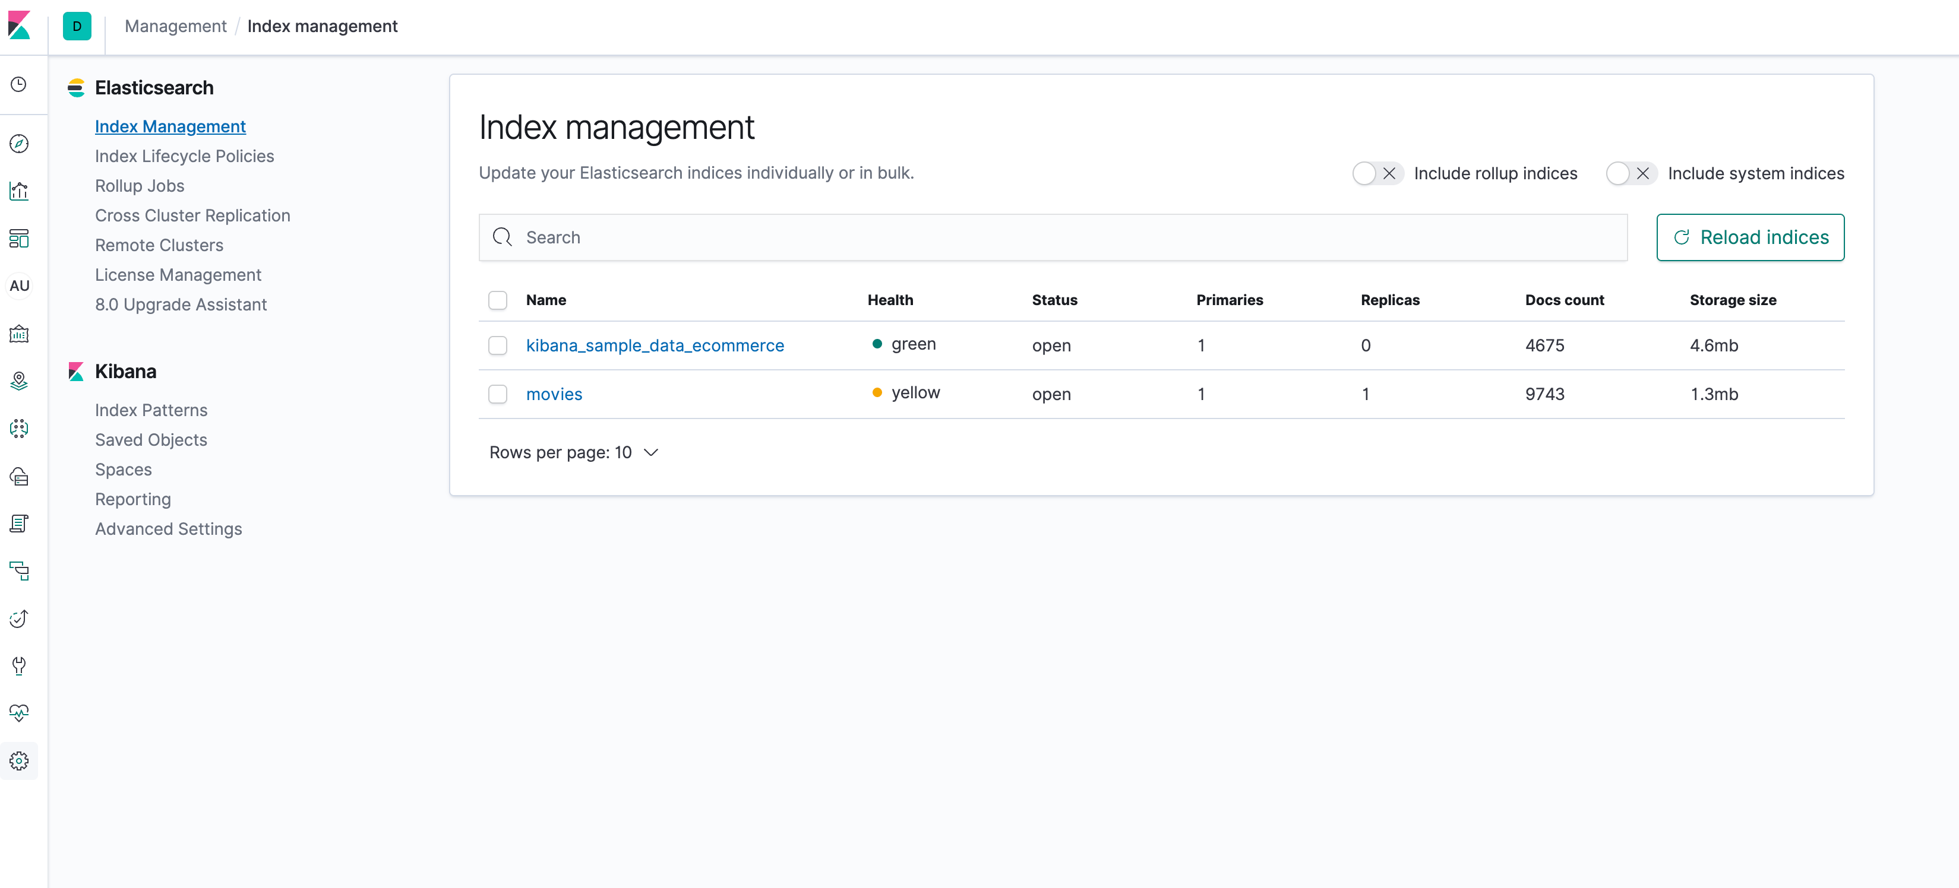
Task: Open Management gear icon in sidebar
Action: pyautogui.click(x=19, y=761)
